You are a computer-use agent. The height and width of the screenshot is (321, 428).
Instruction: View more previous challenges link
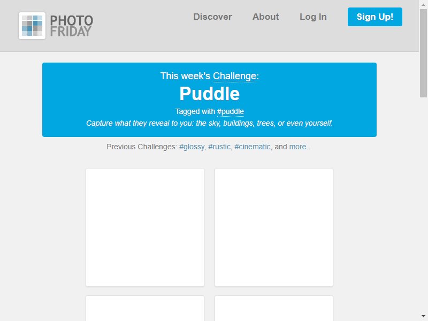(300, 147)
